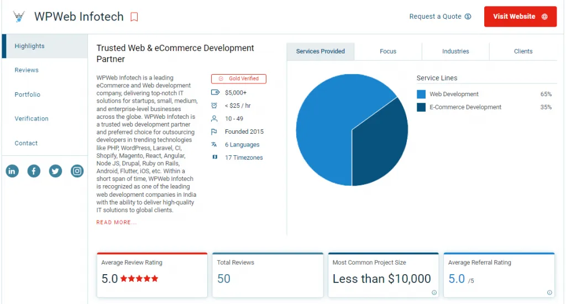Click the E-Commerce Development dark blue legend swatch
The image size is (566, 304).
tap(421, 107)
